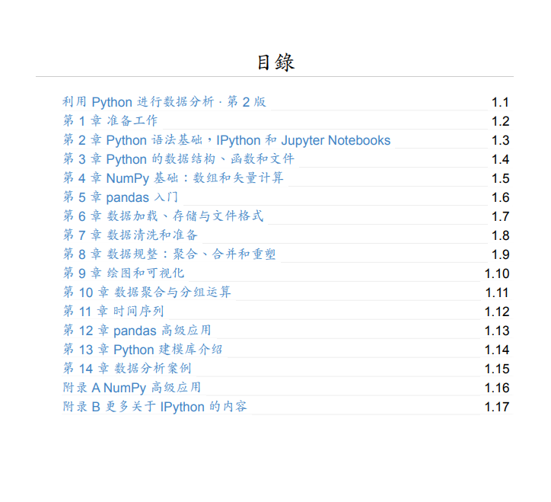Click the section number 1.15
551x502 pixels.
(497, 369)
